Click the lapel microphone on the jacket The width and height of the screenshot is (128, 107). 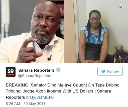coord(50,58)
